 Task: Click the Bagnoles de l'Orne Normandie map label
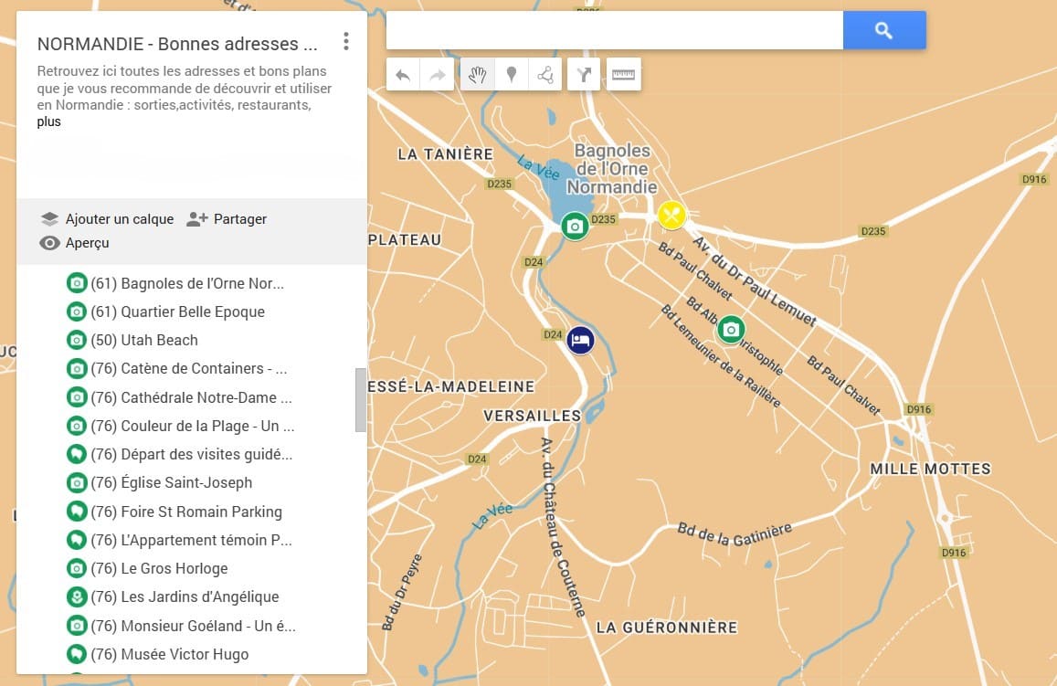tap(612, 168)
